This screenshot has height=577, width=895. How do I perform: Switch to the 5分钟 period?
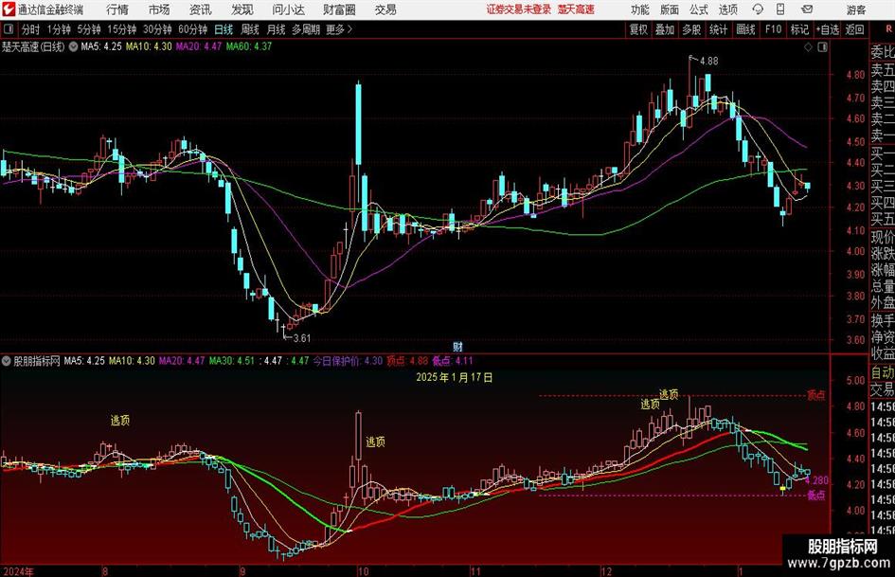click(x=89, y=29)
